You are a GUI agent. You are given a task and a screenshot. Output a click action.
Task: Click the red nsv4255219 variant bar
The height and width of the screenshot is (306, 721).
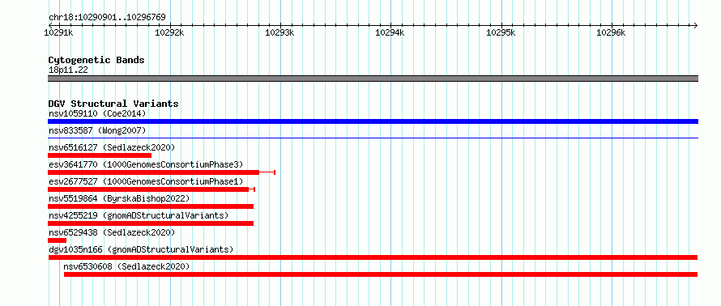151,223
